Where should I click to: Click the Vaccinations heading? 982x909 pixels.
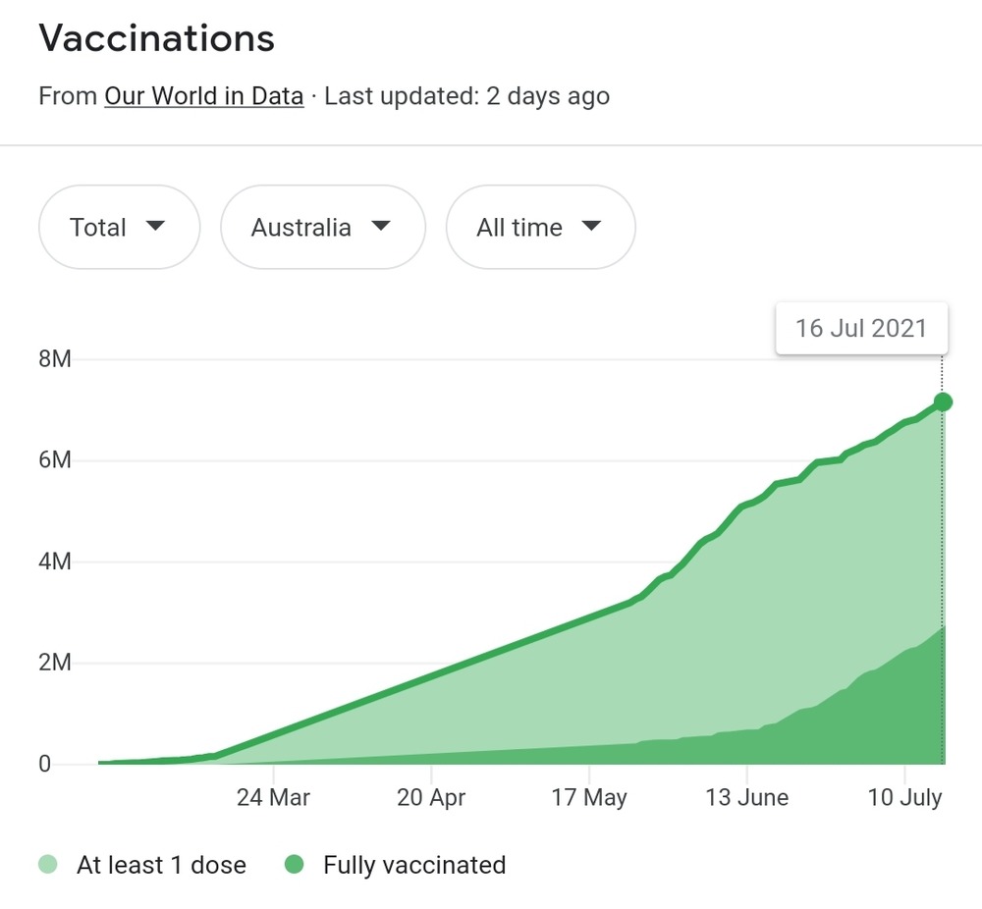click(156, 38)
